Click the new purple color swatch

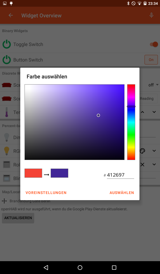59,173
